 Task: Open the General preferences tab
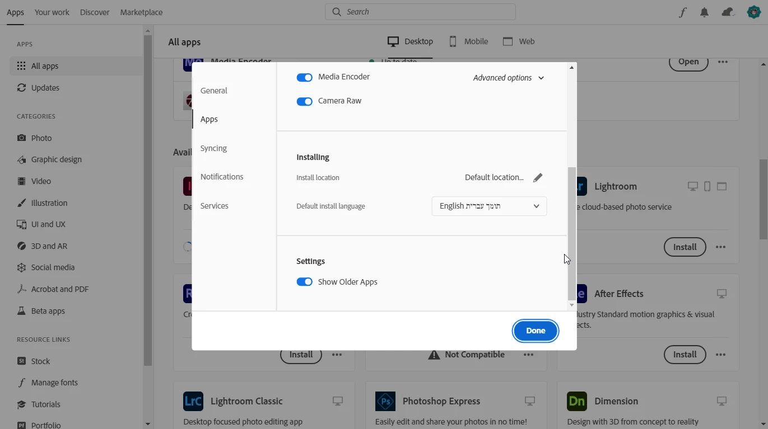214,91
